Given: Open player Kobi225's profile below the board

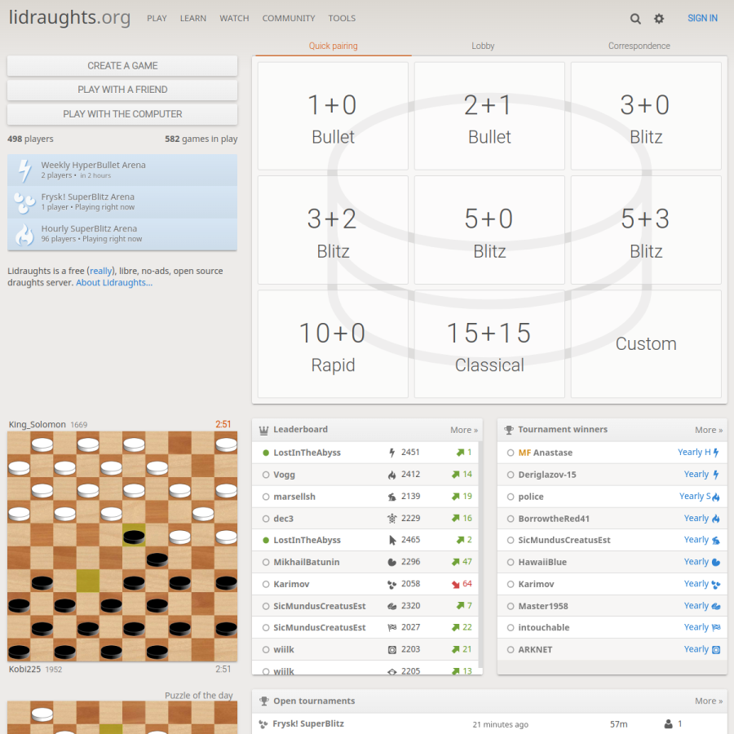Looking at the screenshot, I should [x=24, y=670].
